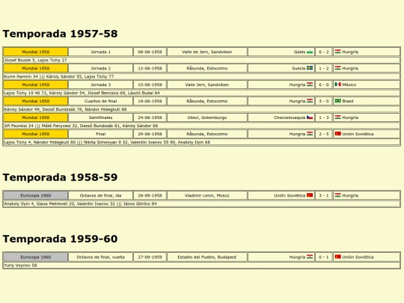Click the date 24-06-1958
Image resolution: width=404 pixels, height=303 pixels.
[150, 117]
